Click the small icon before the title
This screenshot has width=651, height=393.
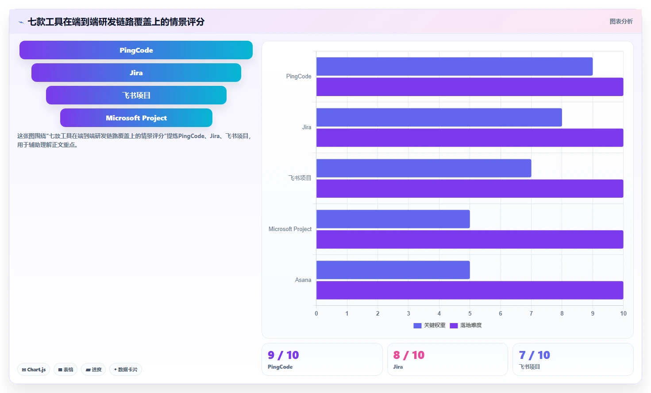point(21,22)
